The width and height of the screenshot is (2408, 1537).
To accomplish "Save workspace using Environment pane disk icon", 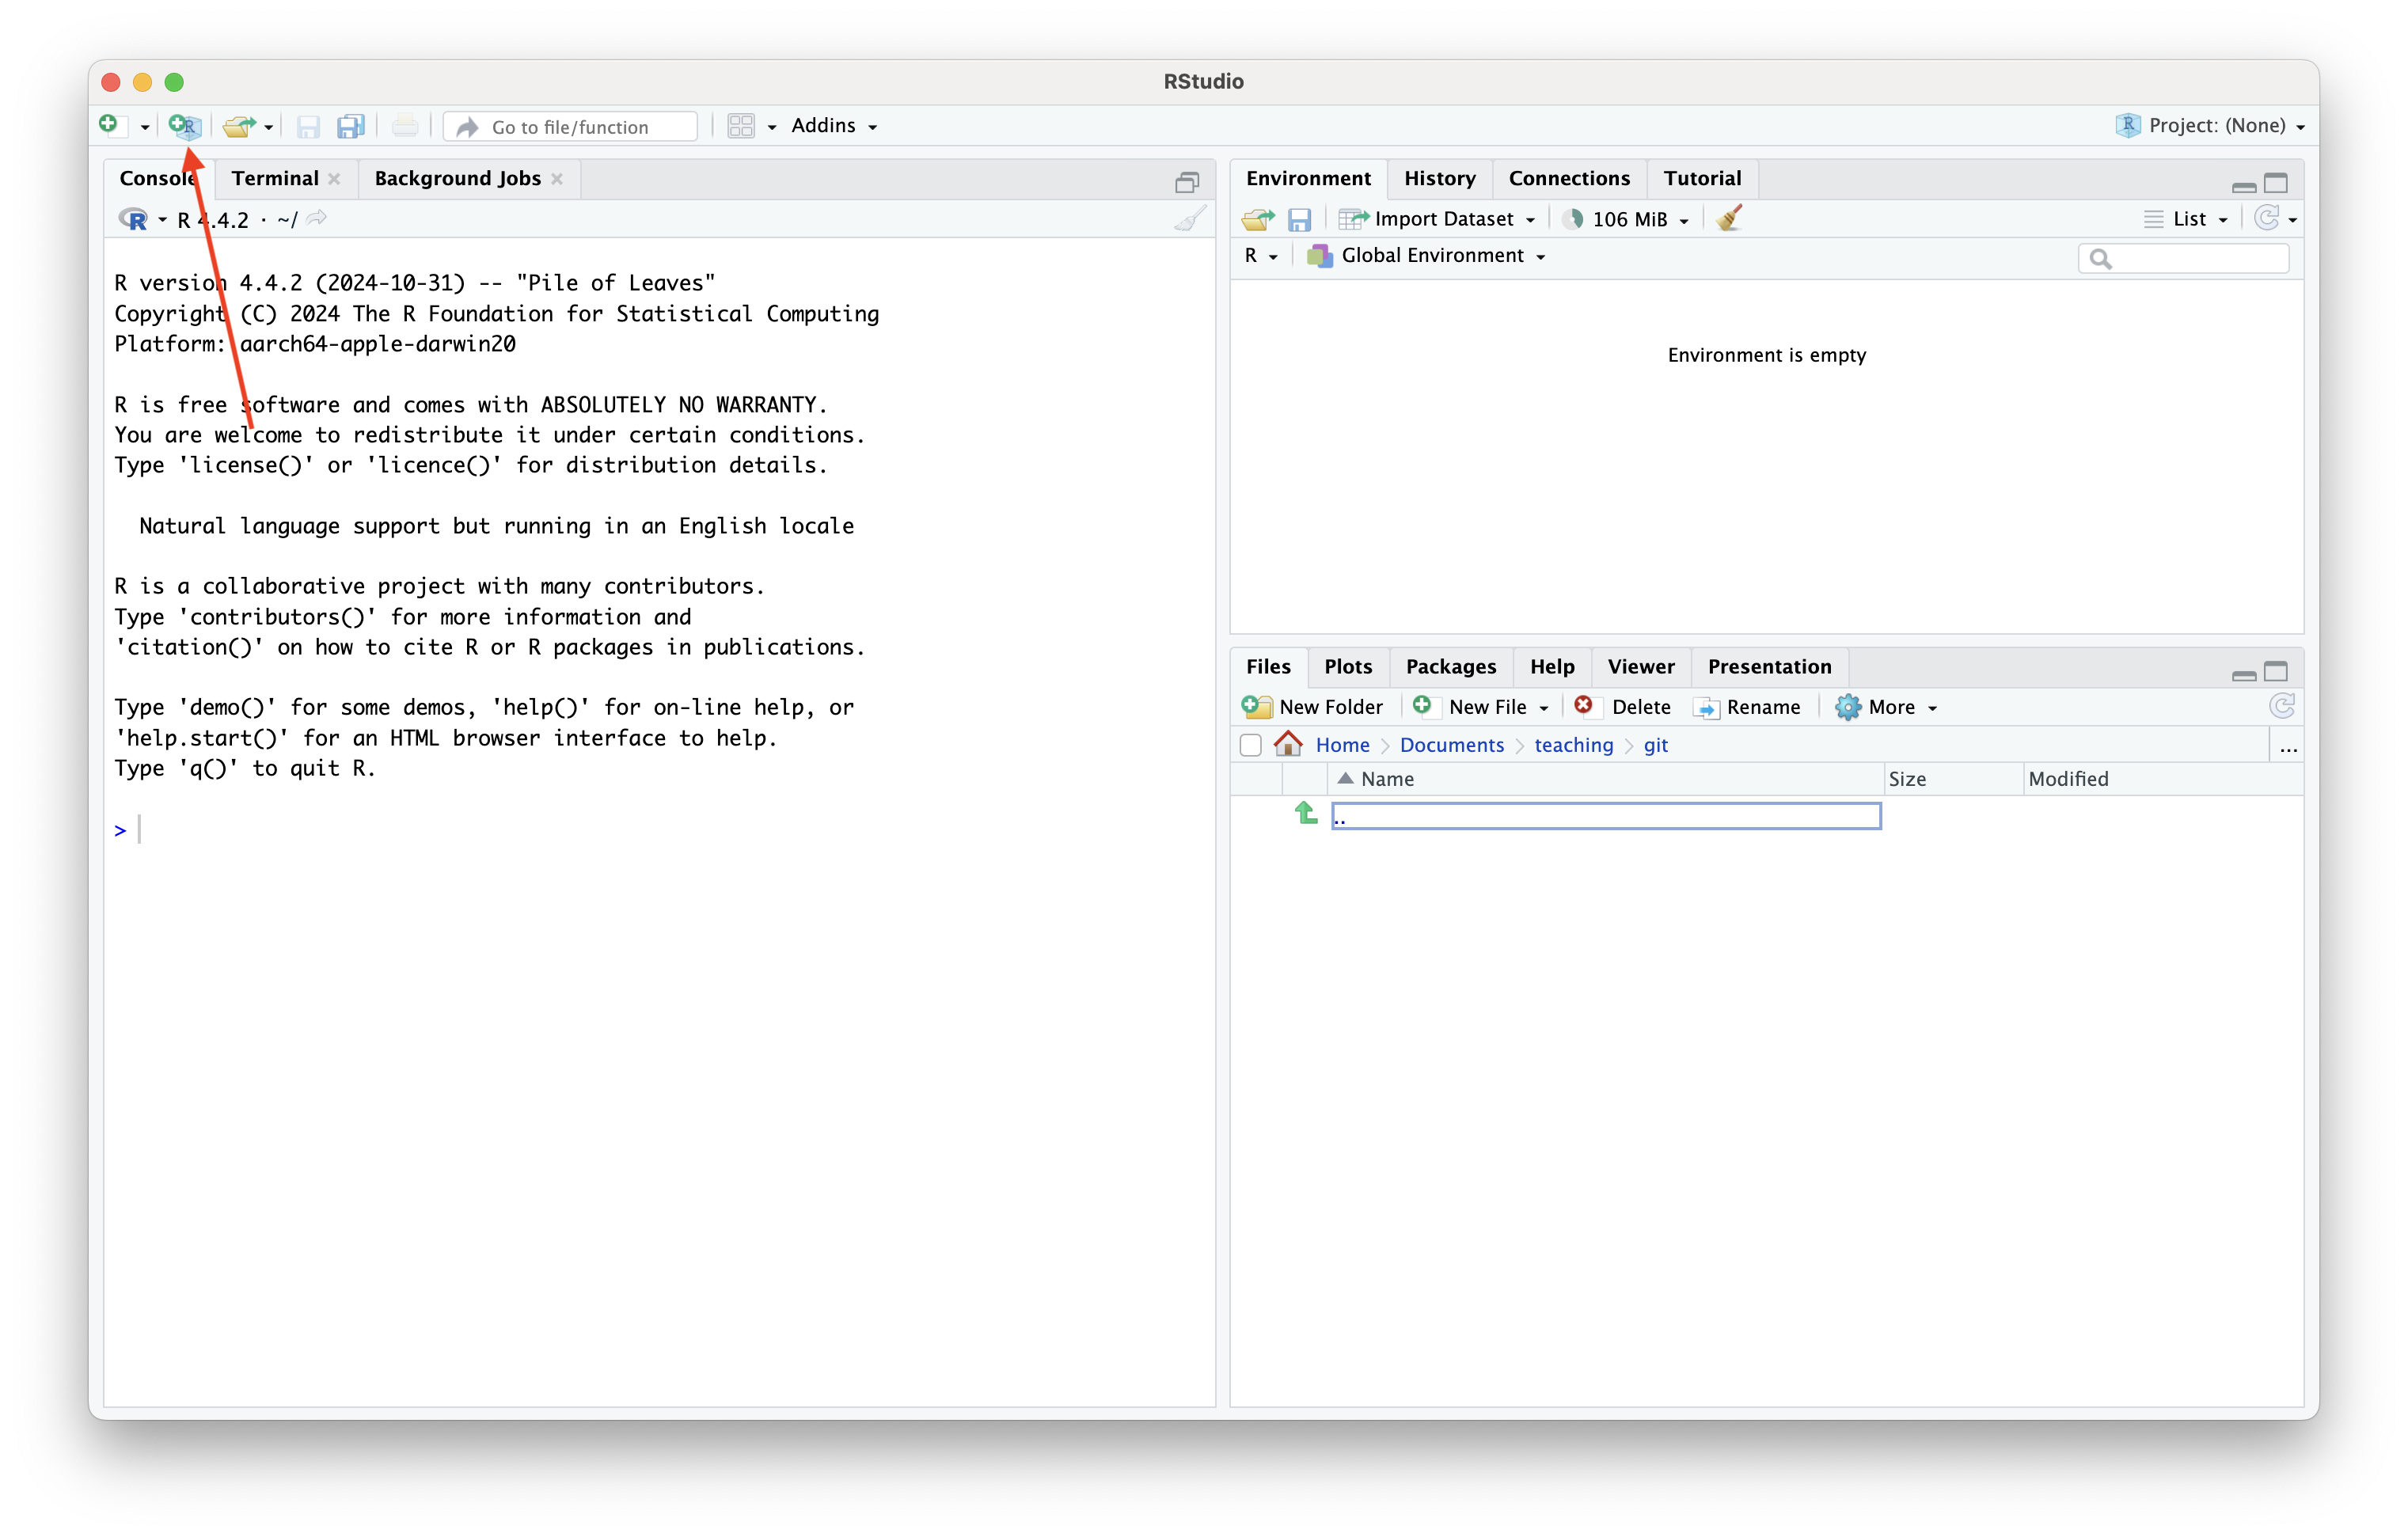I will (x=1299, y=219).
